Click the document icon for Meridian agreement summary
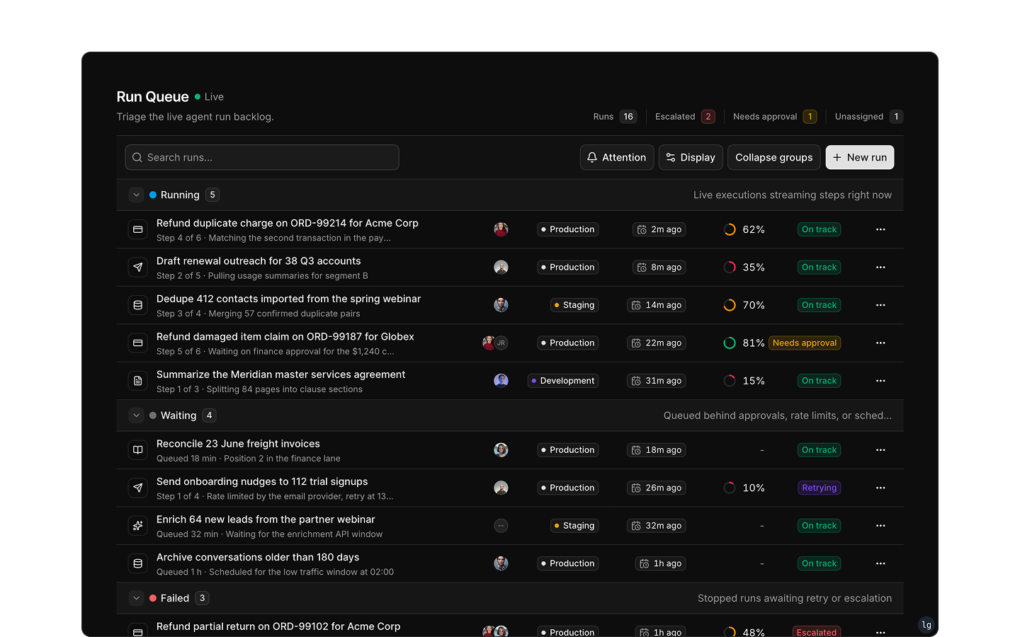This screenshot has width=1020, height=637. click(138, 381)
